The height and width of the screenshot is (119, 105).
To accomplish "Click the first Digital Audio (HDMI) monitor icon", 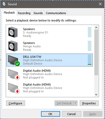I will pyautogui.click(x=14, y=74).
